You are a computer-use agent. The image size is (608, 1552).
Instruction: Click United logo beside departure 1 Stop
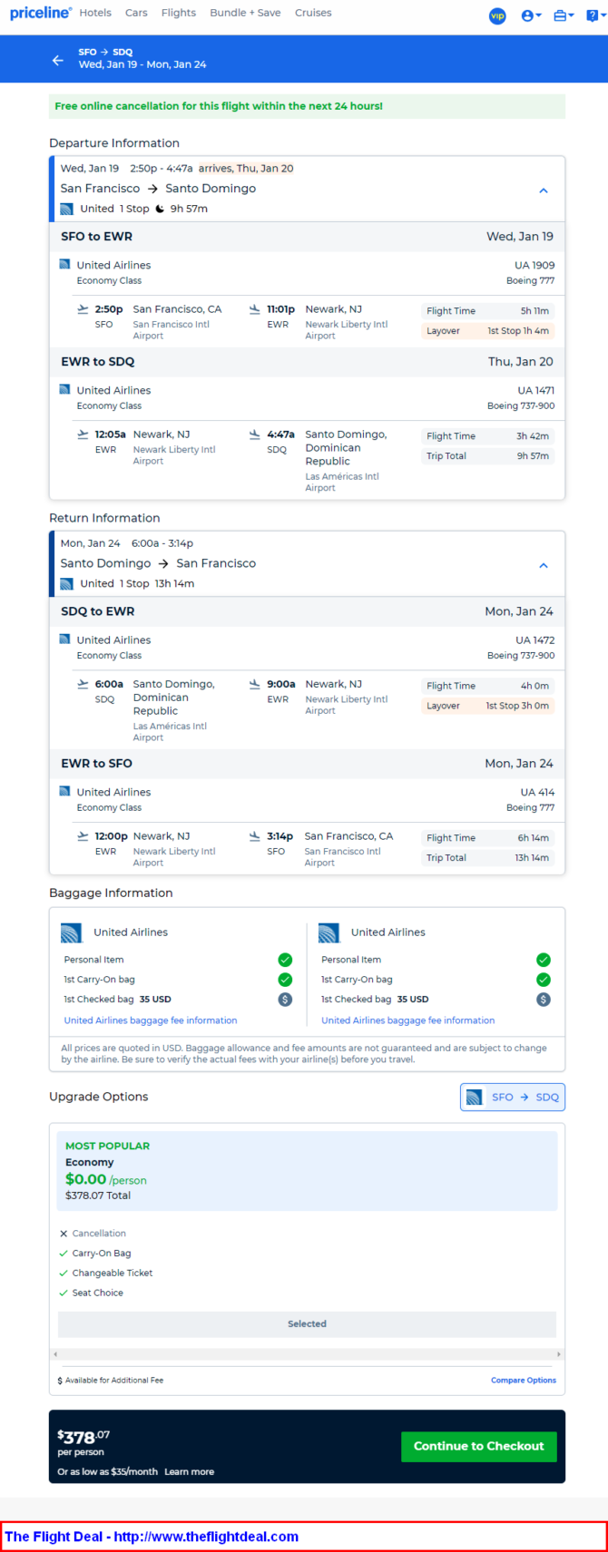click(x=66, y=209)
